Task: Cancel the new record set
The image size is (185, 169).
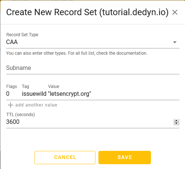Action: click(65, 158)
